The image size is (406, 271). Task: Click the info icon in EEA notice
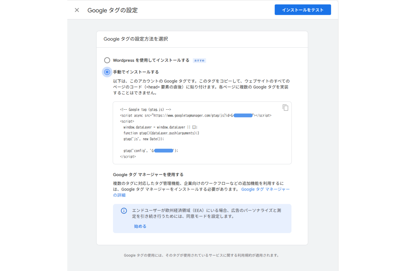124,211
